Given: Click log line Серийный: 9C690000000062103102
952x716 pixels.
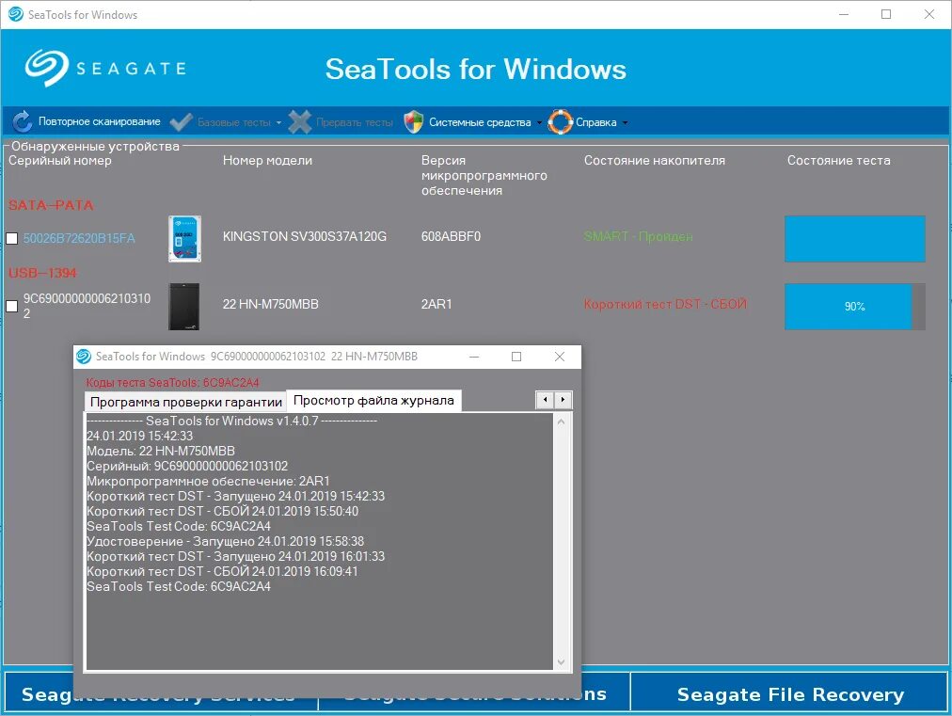Looking at the screenshot, I should tap(187, 466).
